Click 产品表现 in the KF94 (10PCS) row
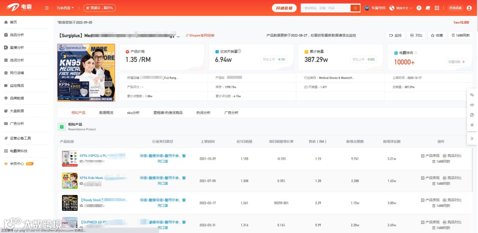This screenshot has height=233, width=478. pos(430,156)
